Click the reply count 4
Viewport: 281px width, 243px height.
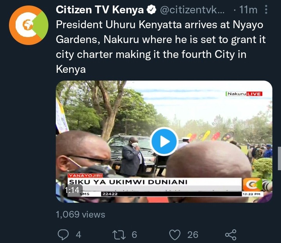click(x=78, y=235)
